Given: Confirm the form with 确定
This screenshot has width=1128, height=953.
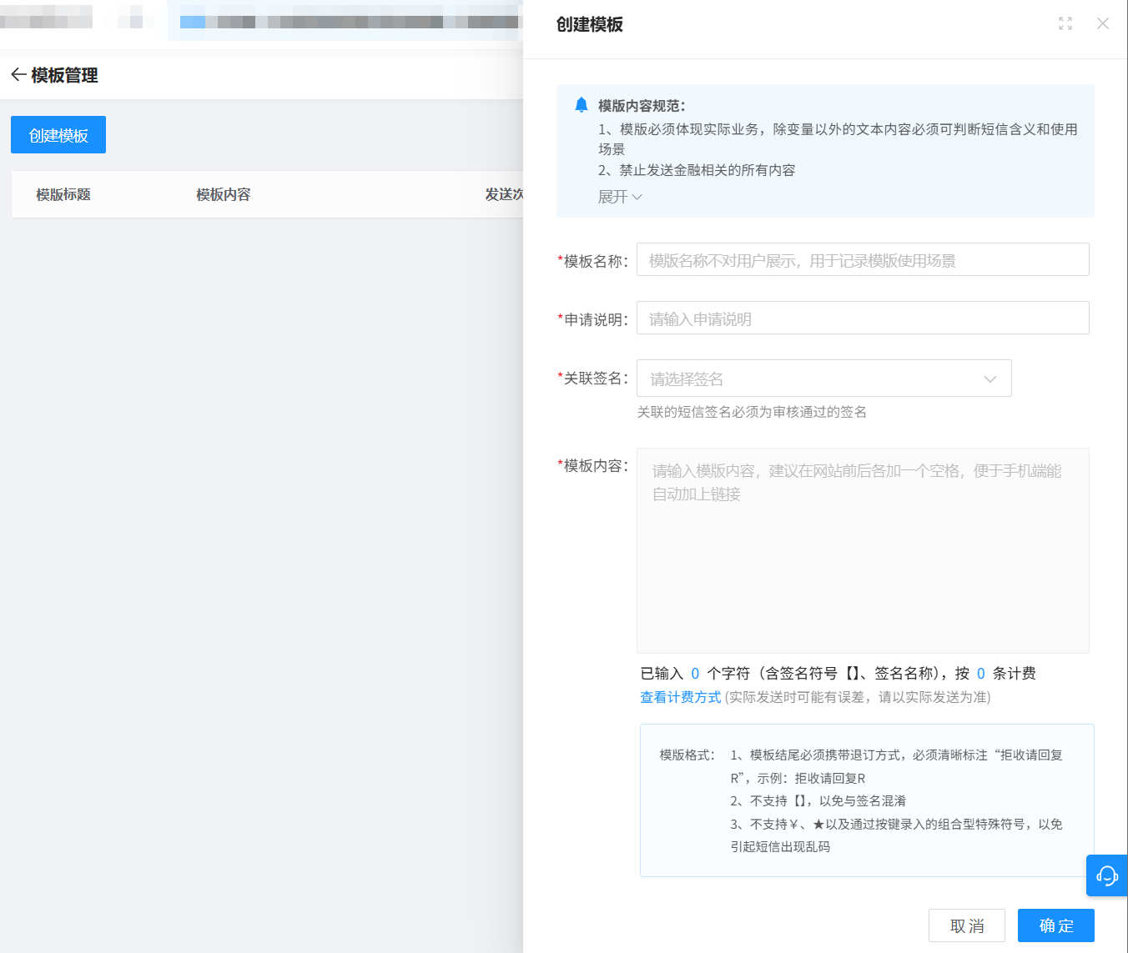Looking at the screenshot, I should pyautogui.click(x=1055, y=925).
